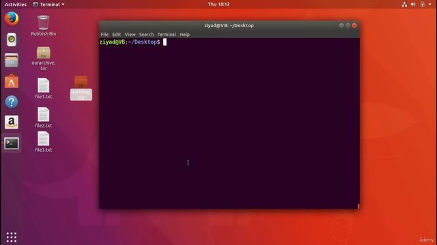
Task: Open the Terminal app menu in top bar
Action: [48, 4]
